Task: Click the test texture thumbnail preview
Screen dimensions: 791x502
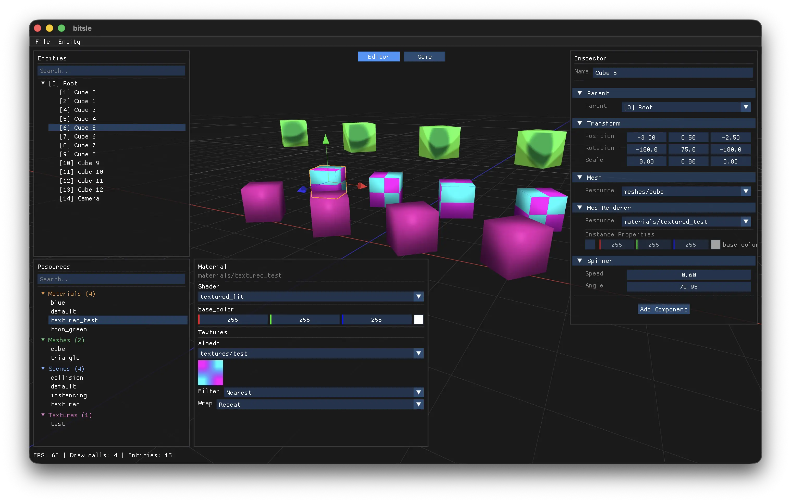Action: coord(210,373)
